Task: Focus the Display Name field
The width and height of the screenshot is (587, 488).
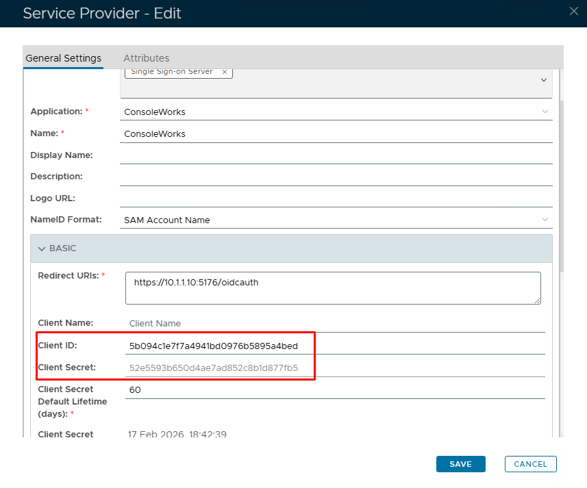Action: (x=336, y=155)
